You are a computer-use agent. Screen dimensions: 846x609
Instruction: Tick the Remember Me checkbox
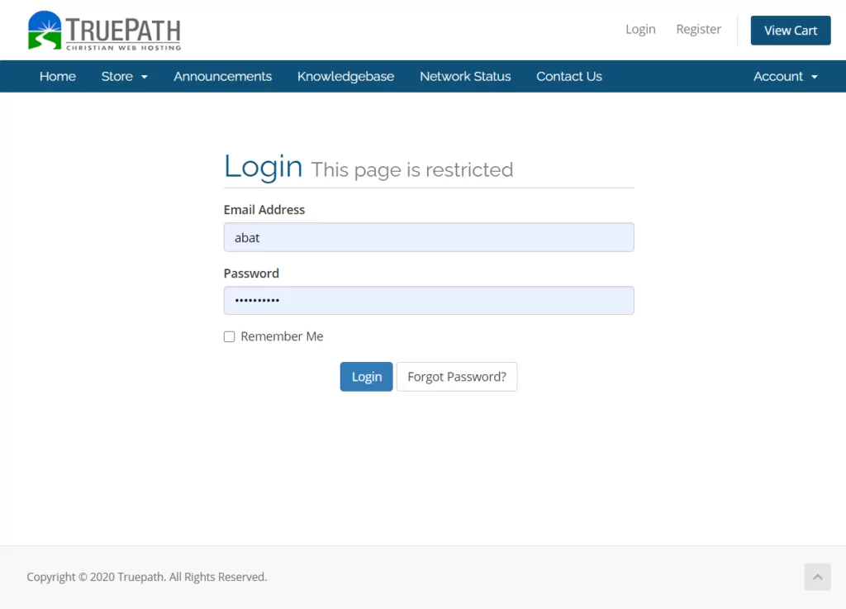pyautogui.click(x=230, y=337)
